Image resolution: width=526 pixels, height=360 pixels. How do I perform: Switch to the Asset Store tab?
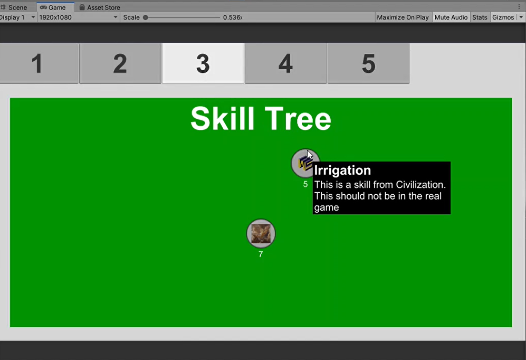point(99,7)
